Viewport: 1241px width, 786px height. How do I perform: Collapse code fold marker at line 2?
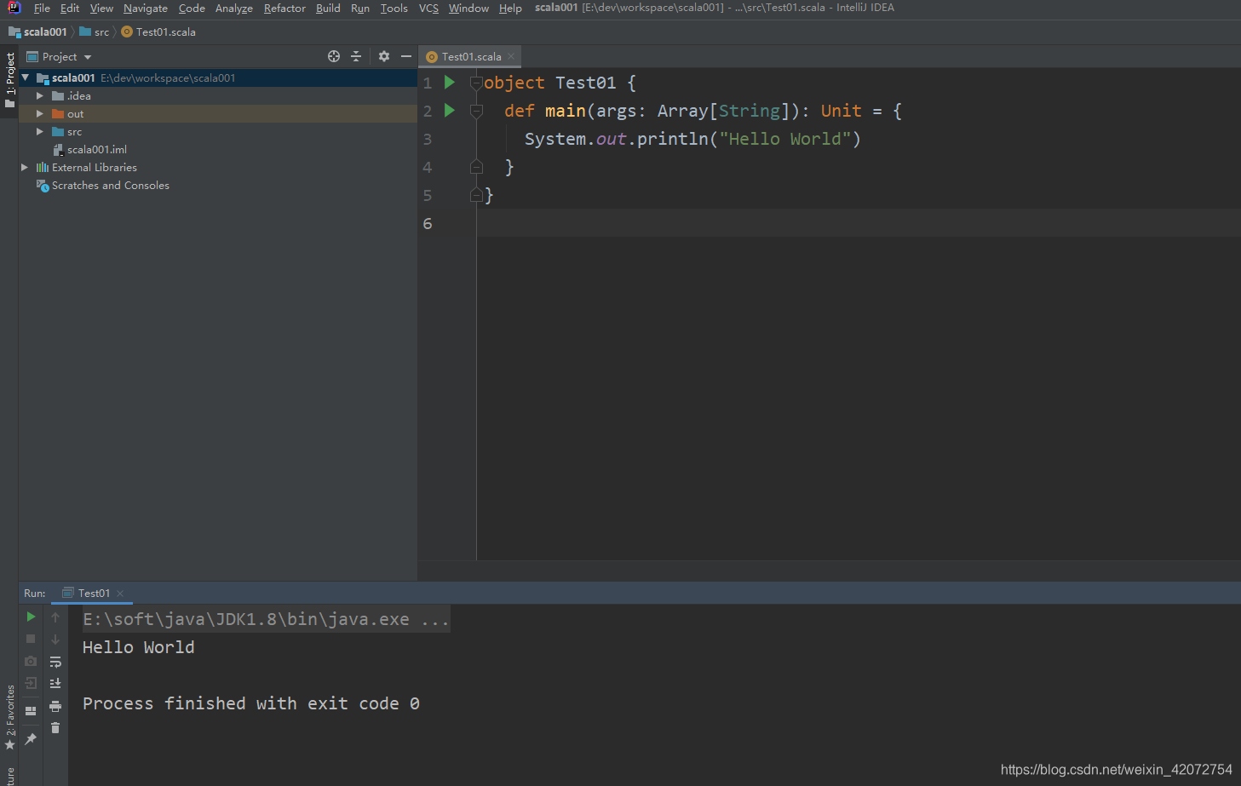(476, 112)
